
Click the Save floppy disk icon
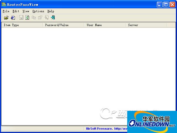(x=21, y=18)
